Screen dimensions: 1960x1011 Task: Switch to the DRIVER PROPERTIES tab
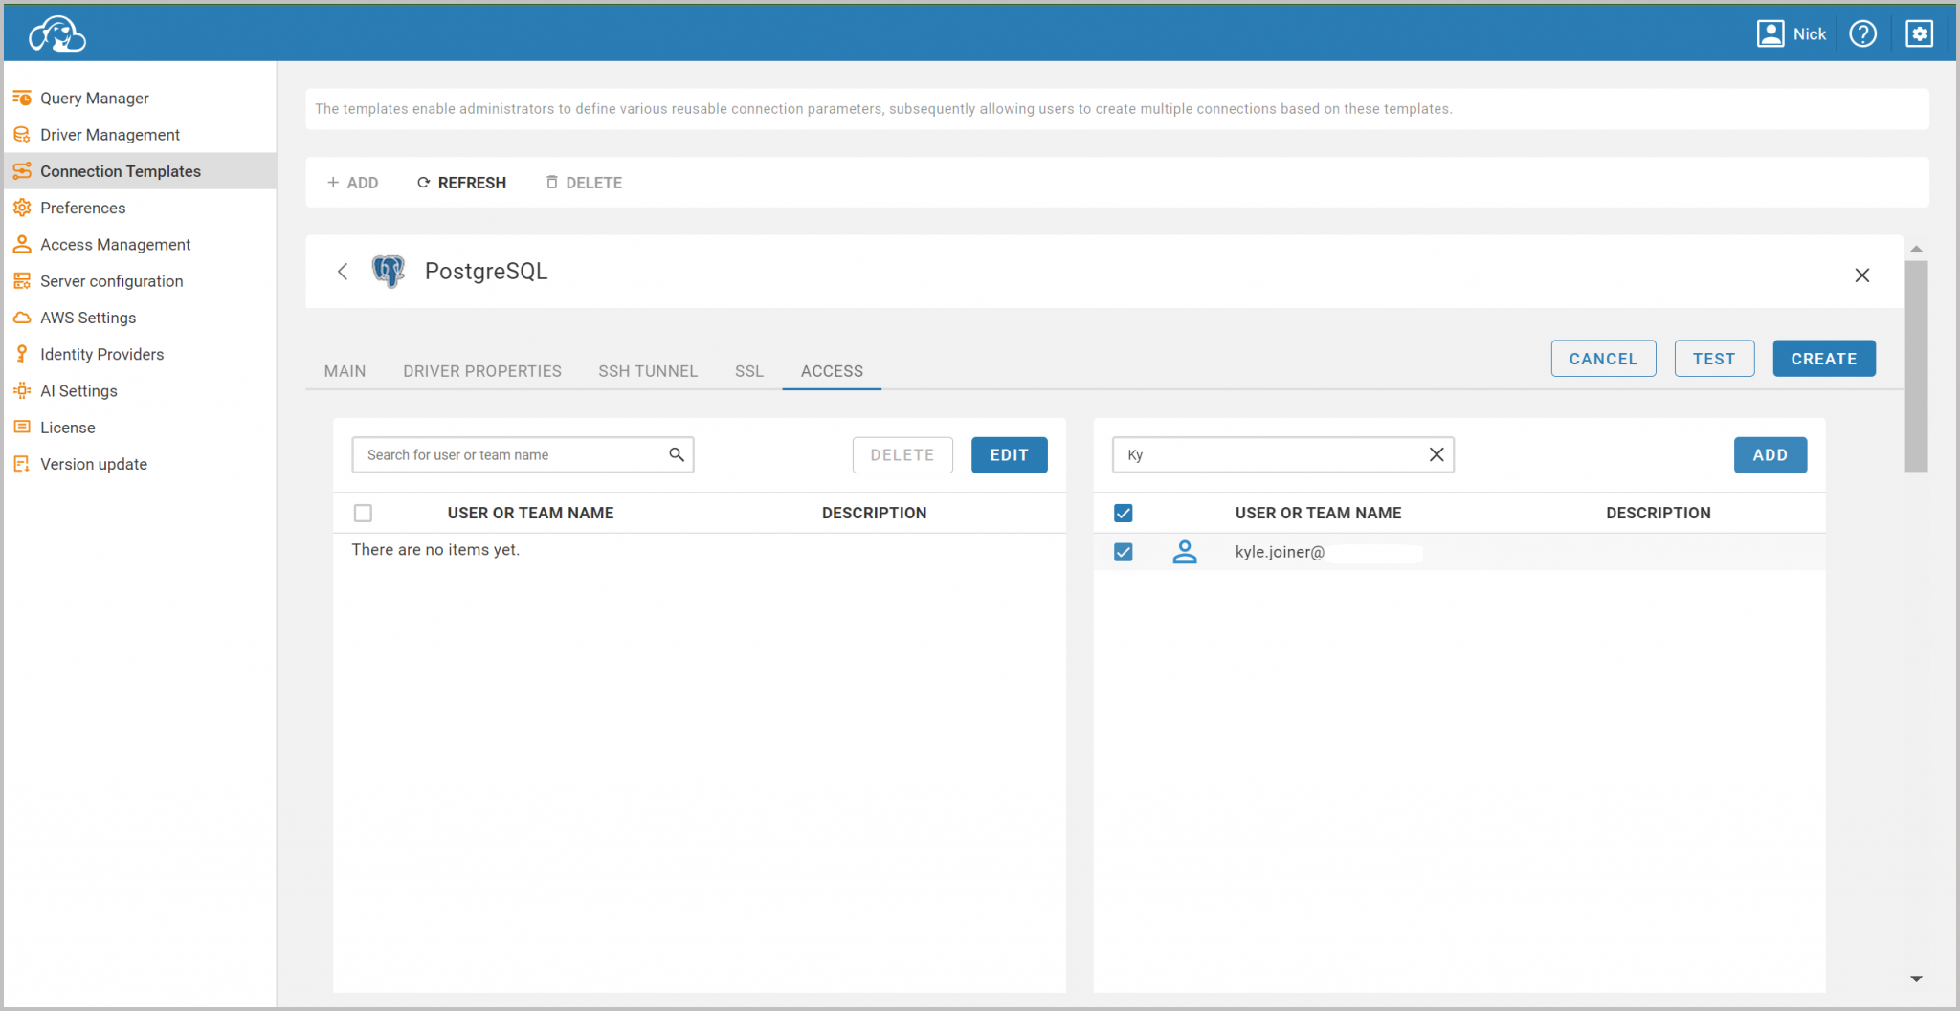(x=482, y=371)
